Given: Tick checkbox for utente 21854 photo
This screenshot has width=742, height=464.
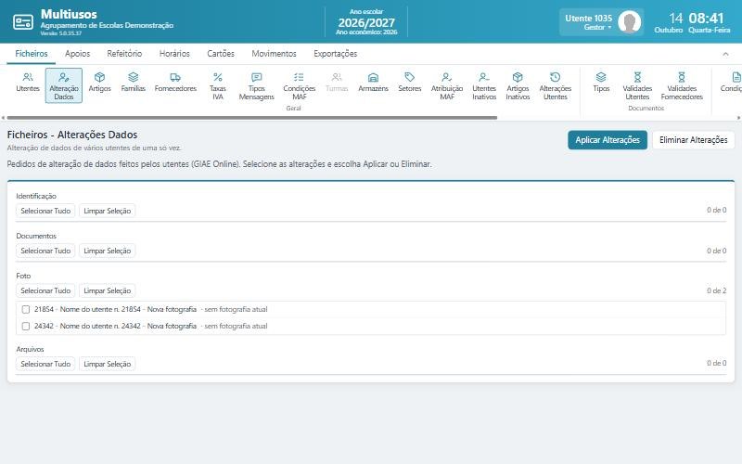Looking at the screenshot, I should [x=26, y=309].
